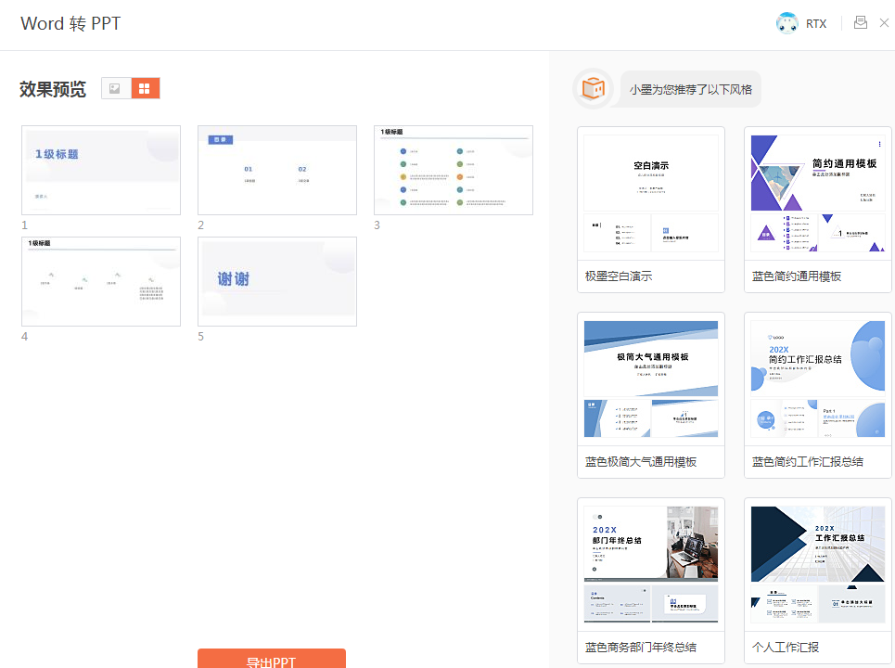Select the 蓝色极简大气通用模板 template
Image resolution: width=895 pixels, height=668 pixels.
pyautogui.click(x=650, y=379)
